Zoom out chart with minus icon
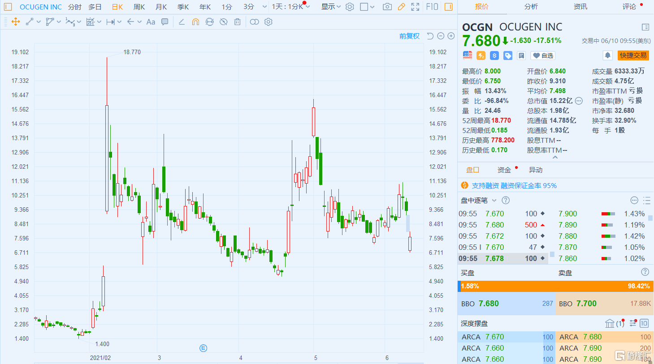The height and width of the screenshot is (364, 654). point(441,36)
